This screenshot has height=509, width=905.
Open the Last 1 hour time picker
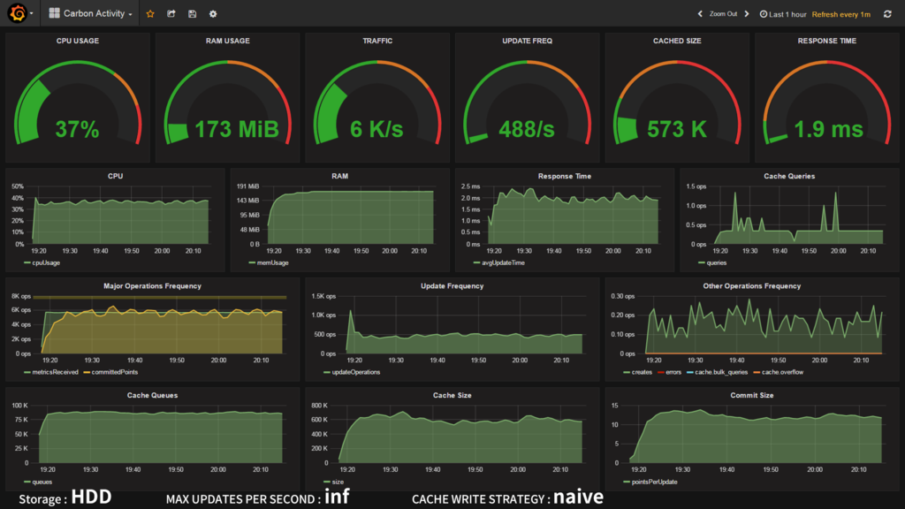pyautogui.click(x=783, y=14)
